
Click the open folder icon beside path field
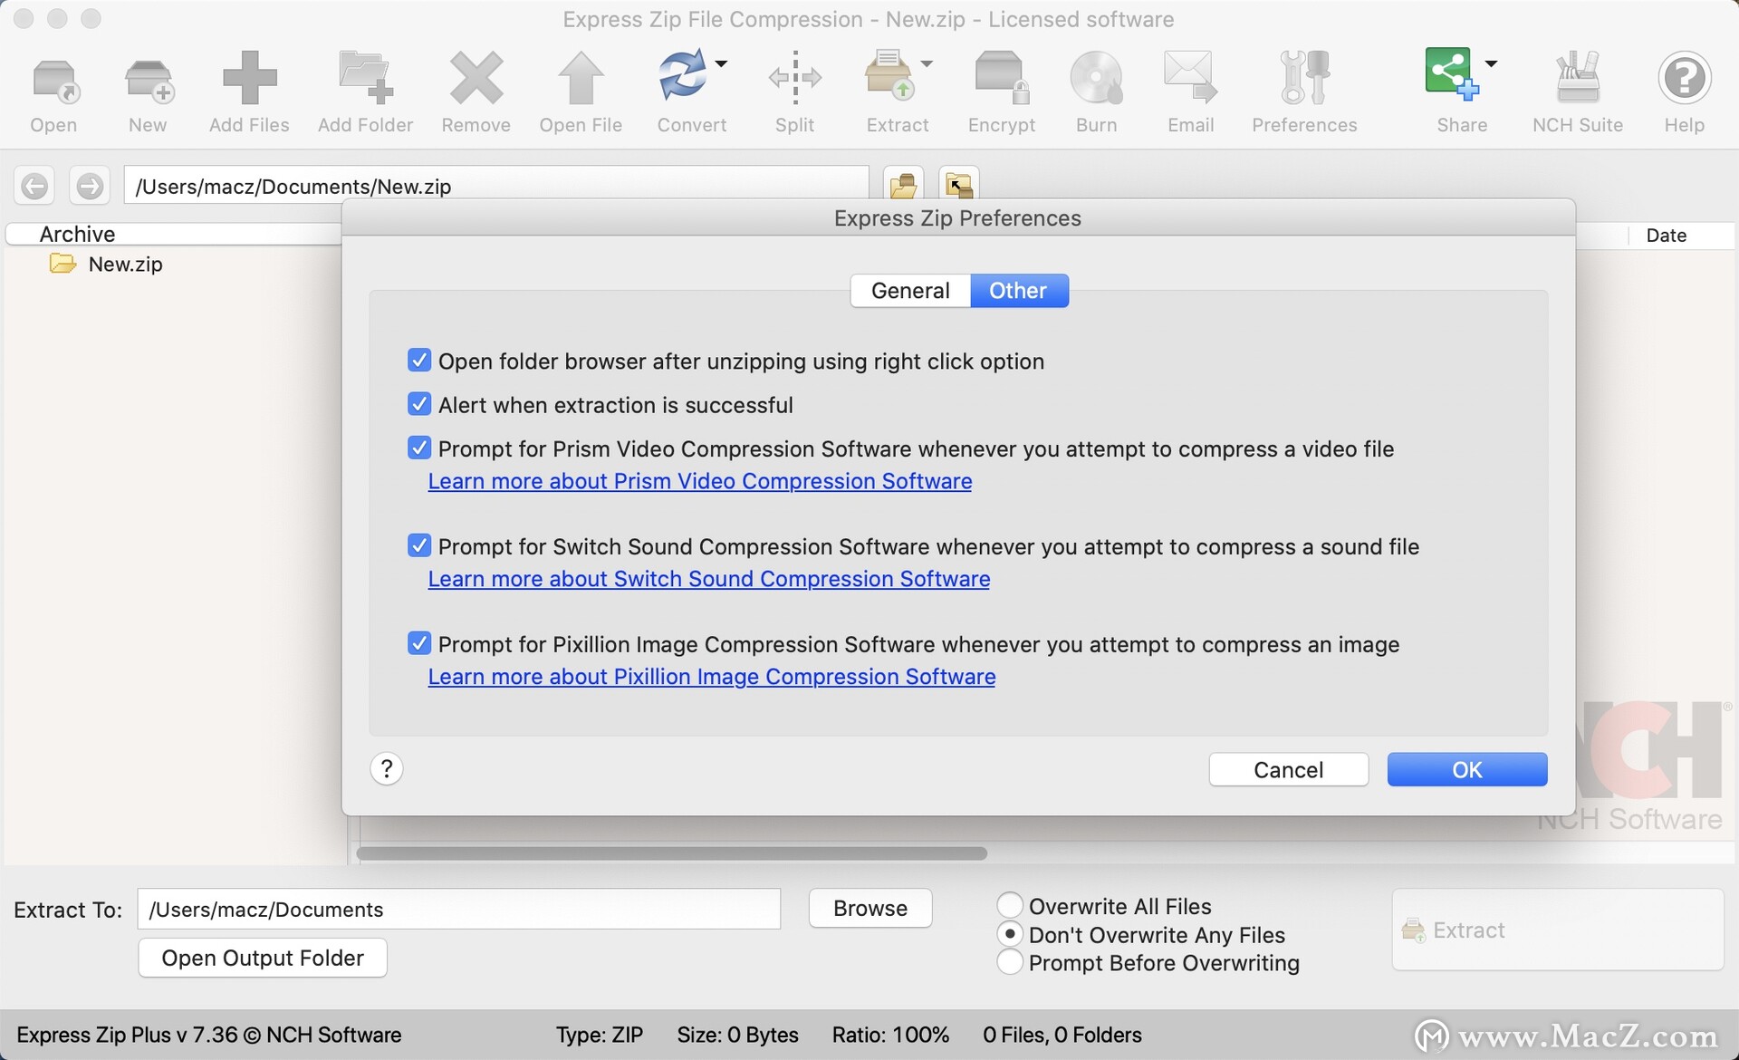tap(903, 185)
